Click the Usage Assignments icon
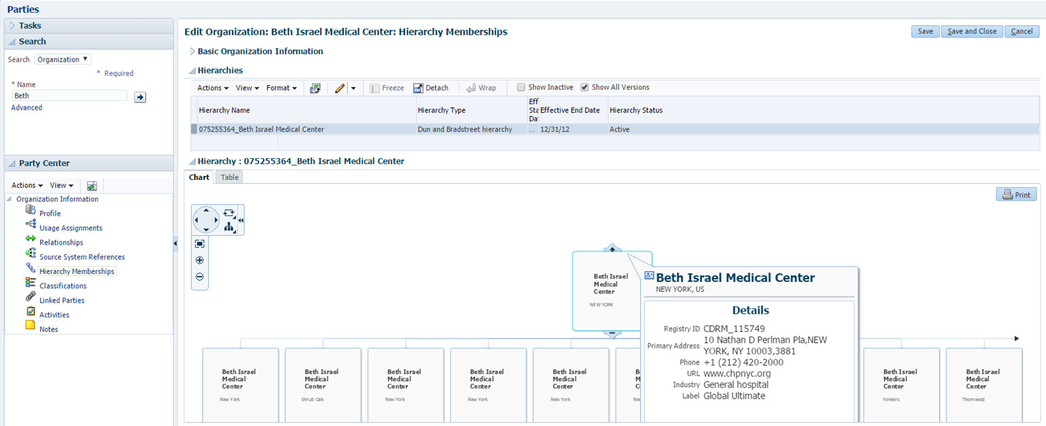1046x426 pixels. 30,224
